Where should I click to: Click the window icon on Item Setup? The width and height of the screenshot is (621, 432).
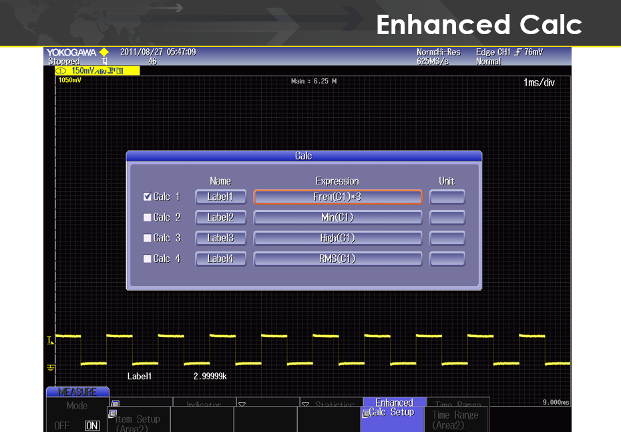(112, 413)
